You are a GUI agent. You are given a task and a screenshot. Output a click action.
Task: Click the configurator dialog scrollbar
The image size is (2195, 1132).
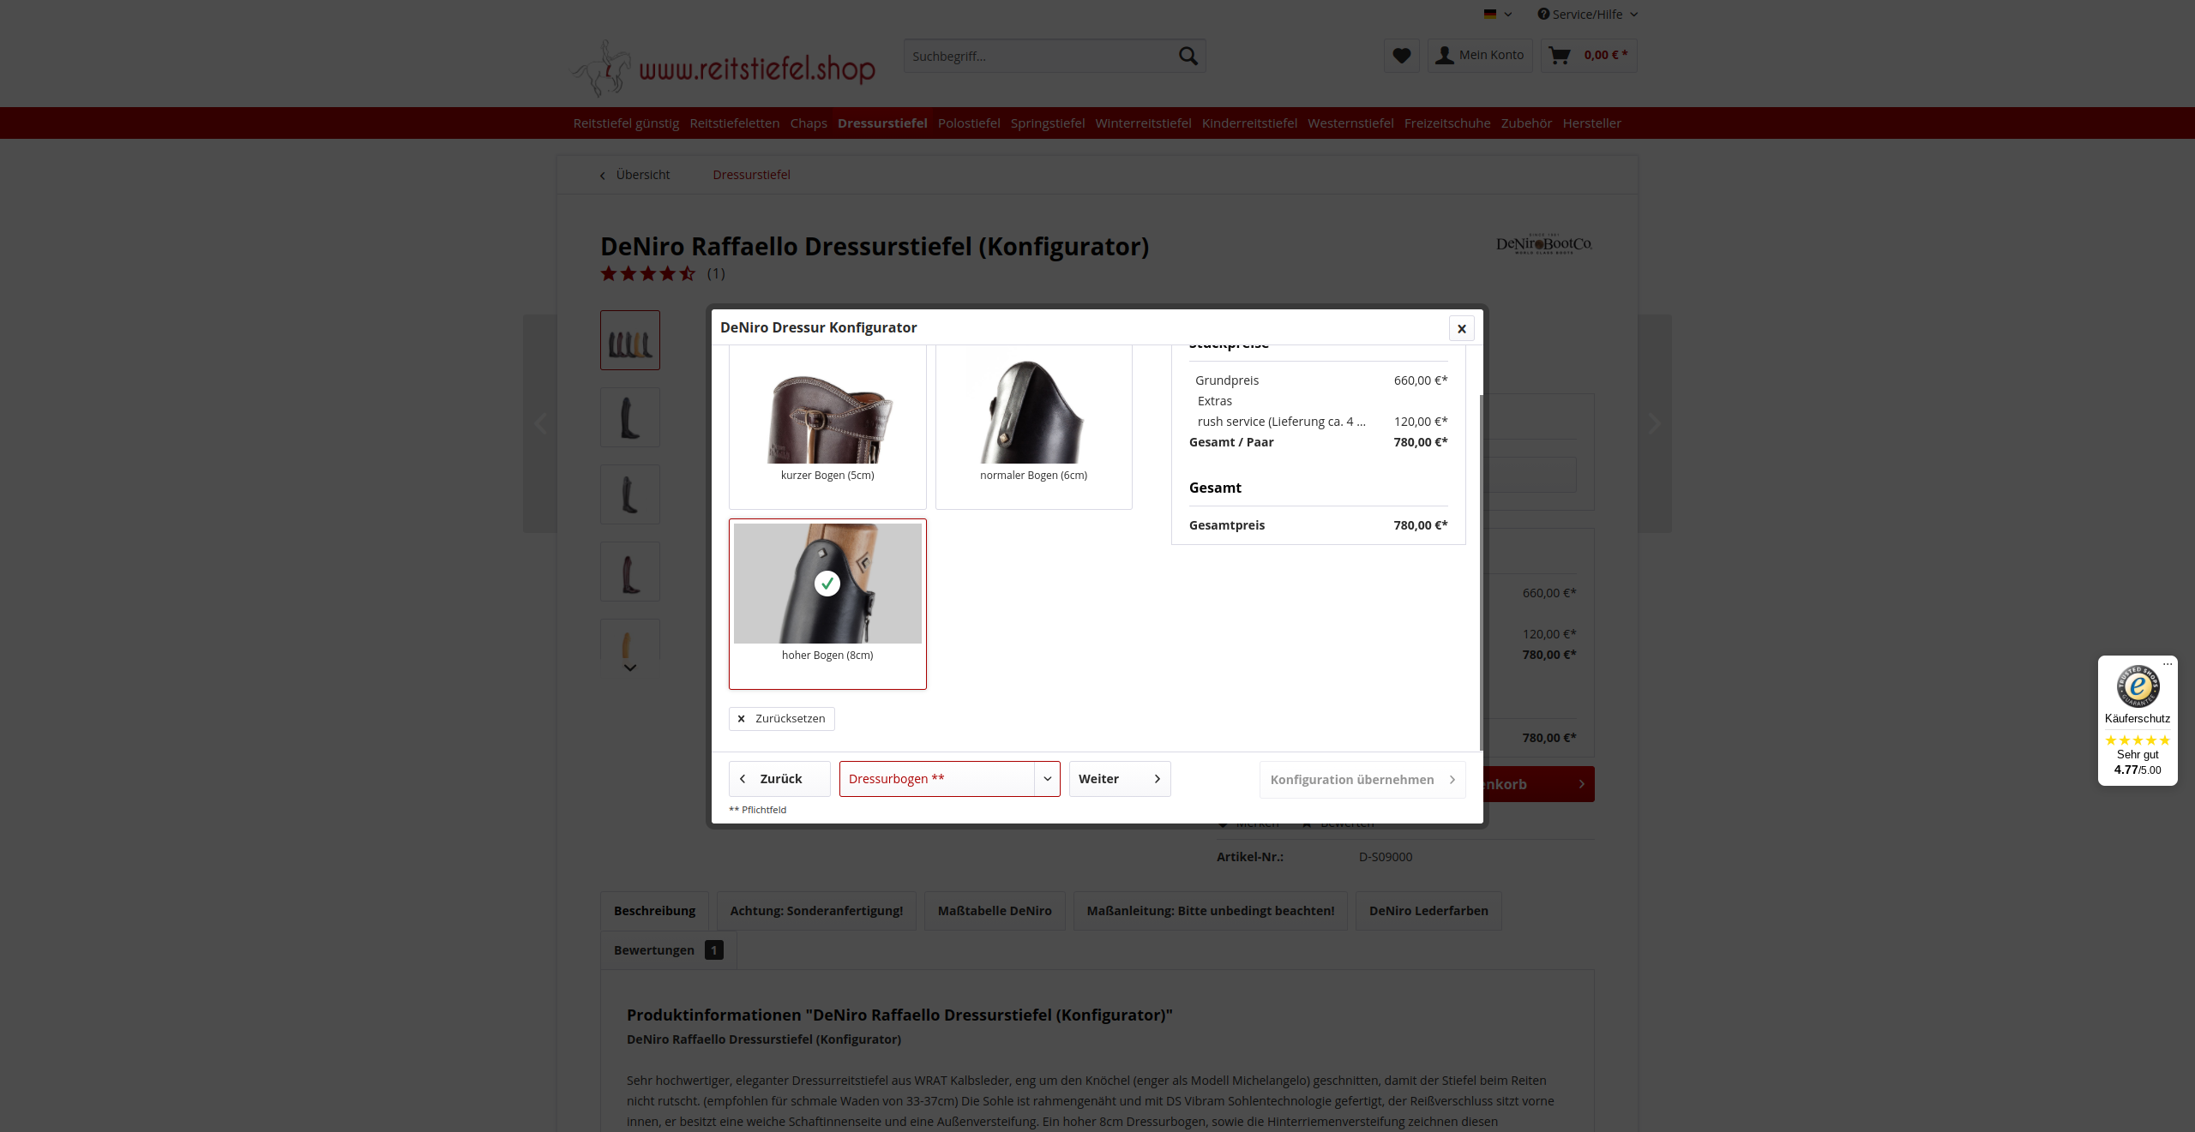pyautogui.click(x=1481, y=572)
